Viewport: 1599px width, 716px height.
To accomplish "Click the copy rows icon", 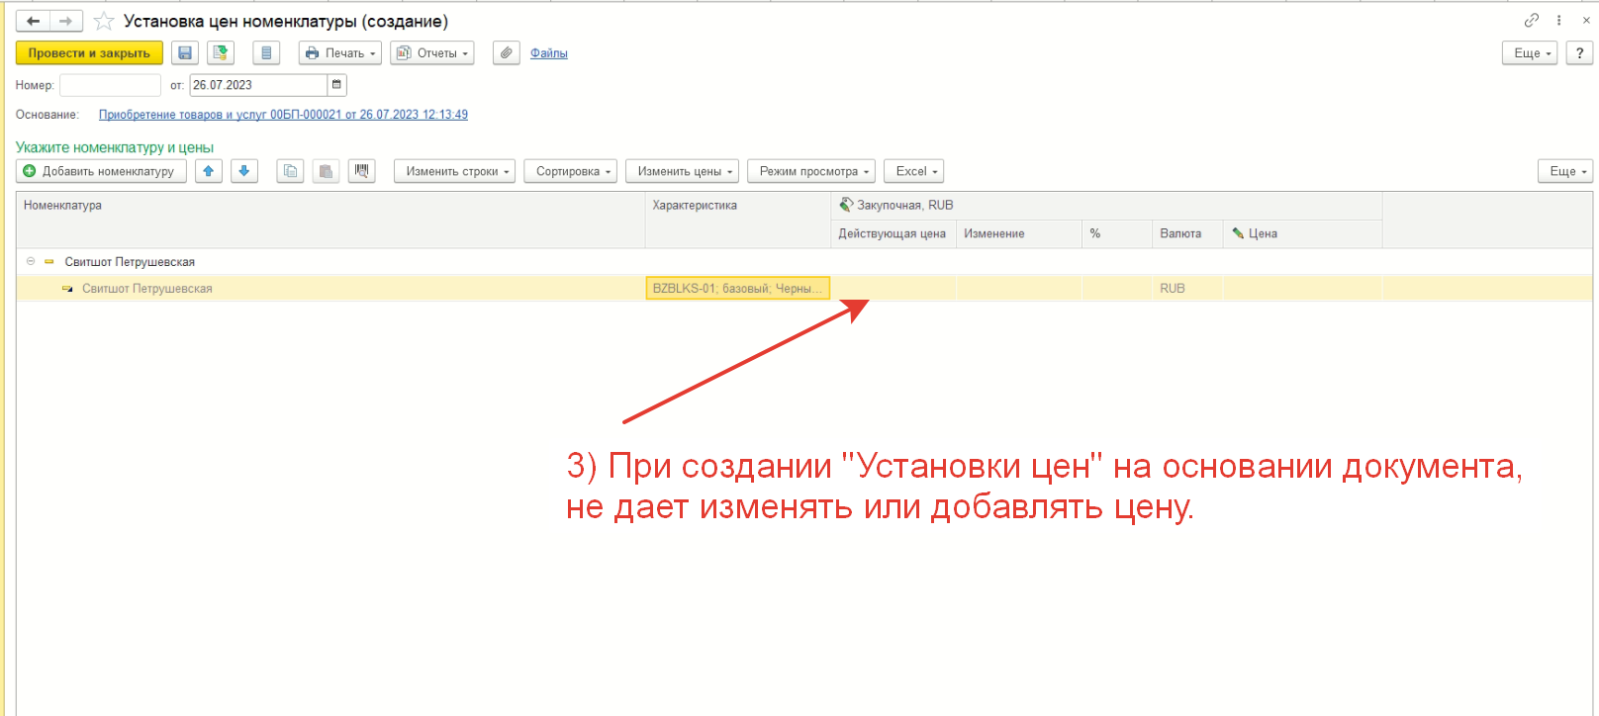I will point(290,171).
